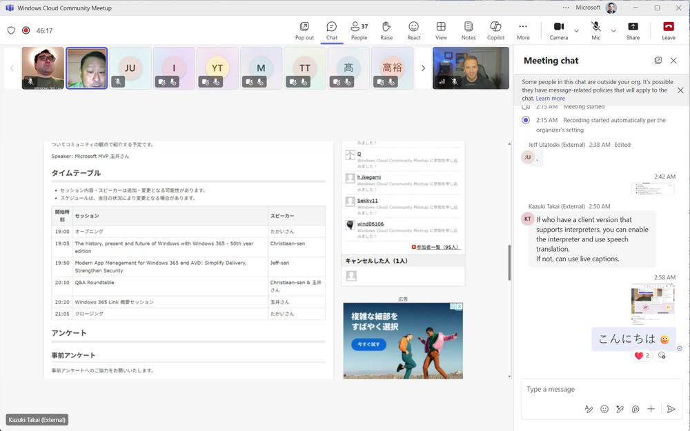The image size is (690, 431).
Task: Select the highlighted active speaker video tile
Action: [x=87, y=68]
